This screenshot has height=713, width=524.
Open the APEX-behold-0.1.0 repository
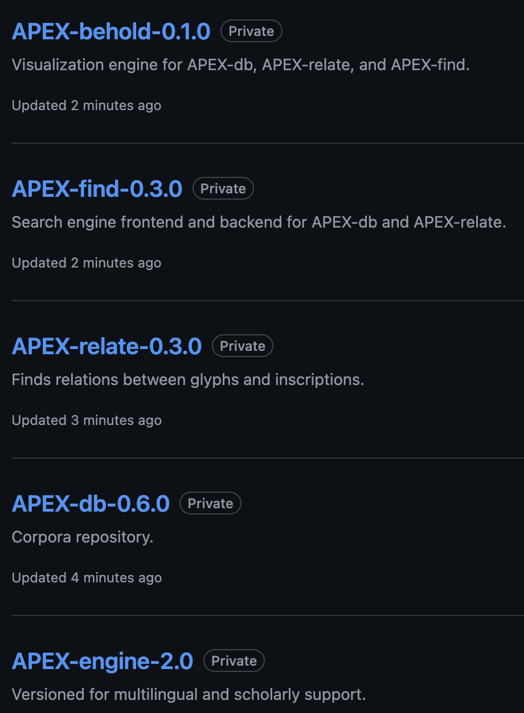click(x=111, y=32)
